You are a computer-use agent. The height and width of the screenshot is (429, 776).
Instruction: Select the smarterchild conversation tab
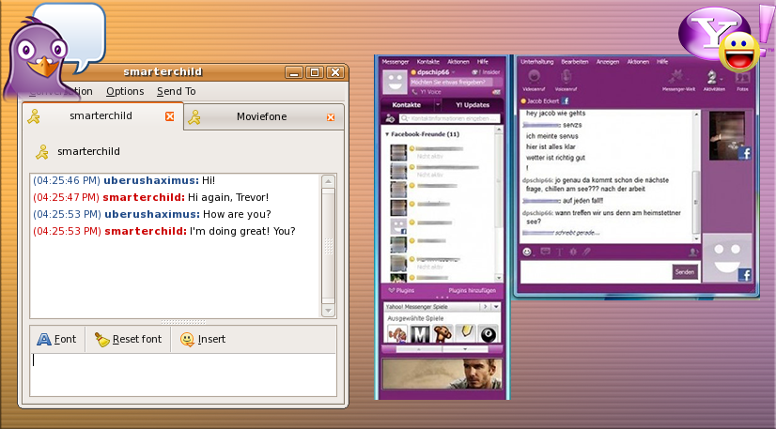[x=101, y=115]
